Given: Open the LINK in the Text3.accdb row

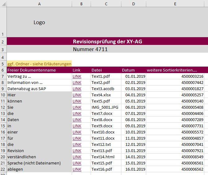Looking at the screenshot, I should (x=77, y=89).
